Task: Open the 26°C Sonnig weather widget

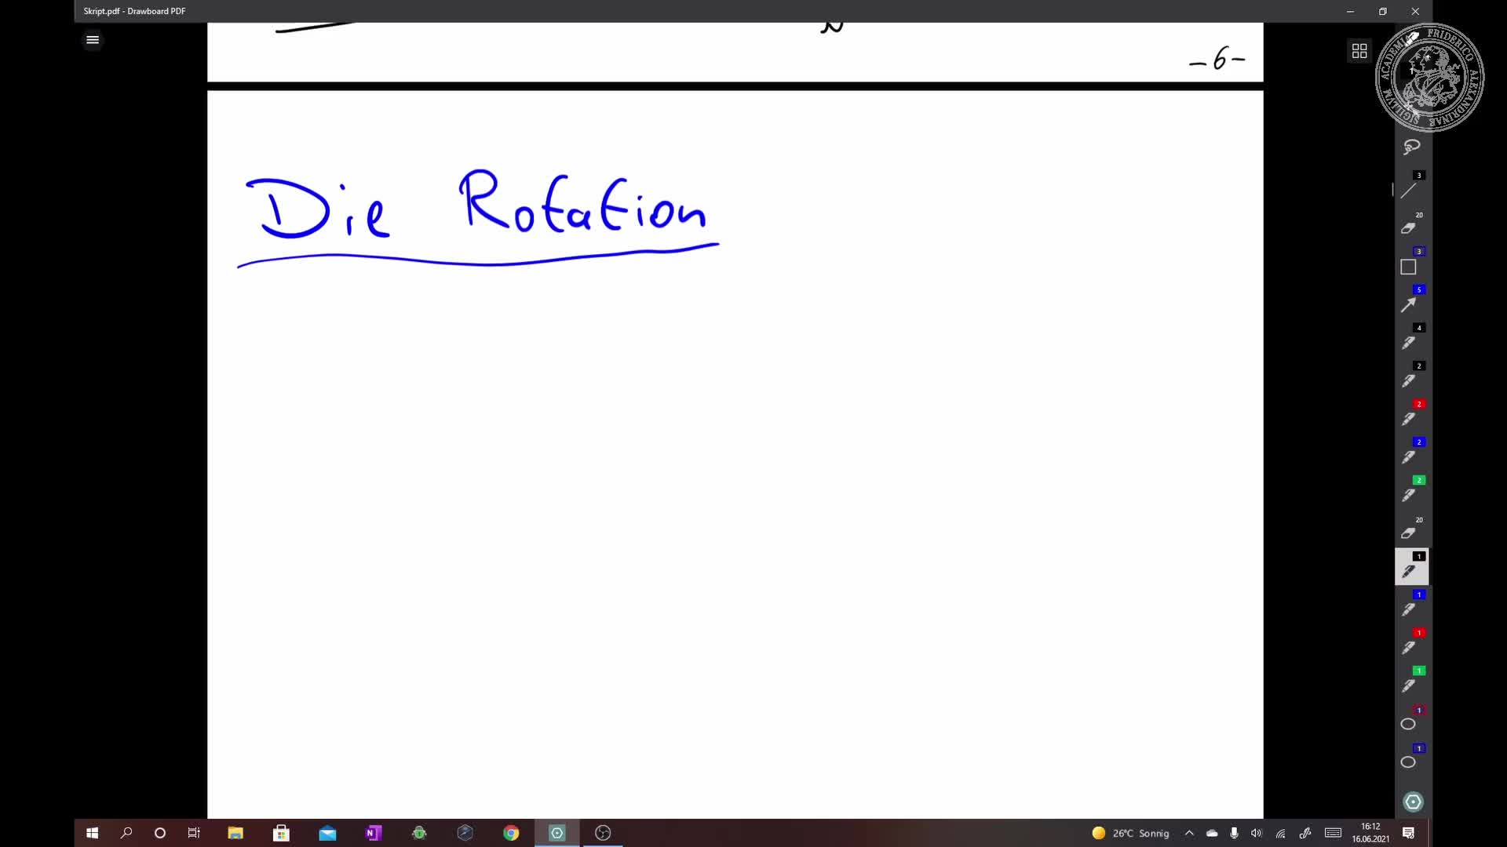Action: pyautogui.click(x=1130, y=833)
